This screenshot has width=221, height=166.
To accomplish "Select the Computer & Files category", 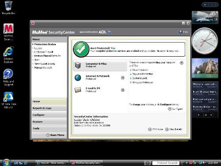I will 100,65.
